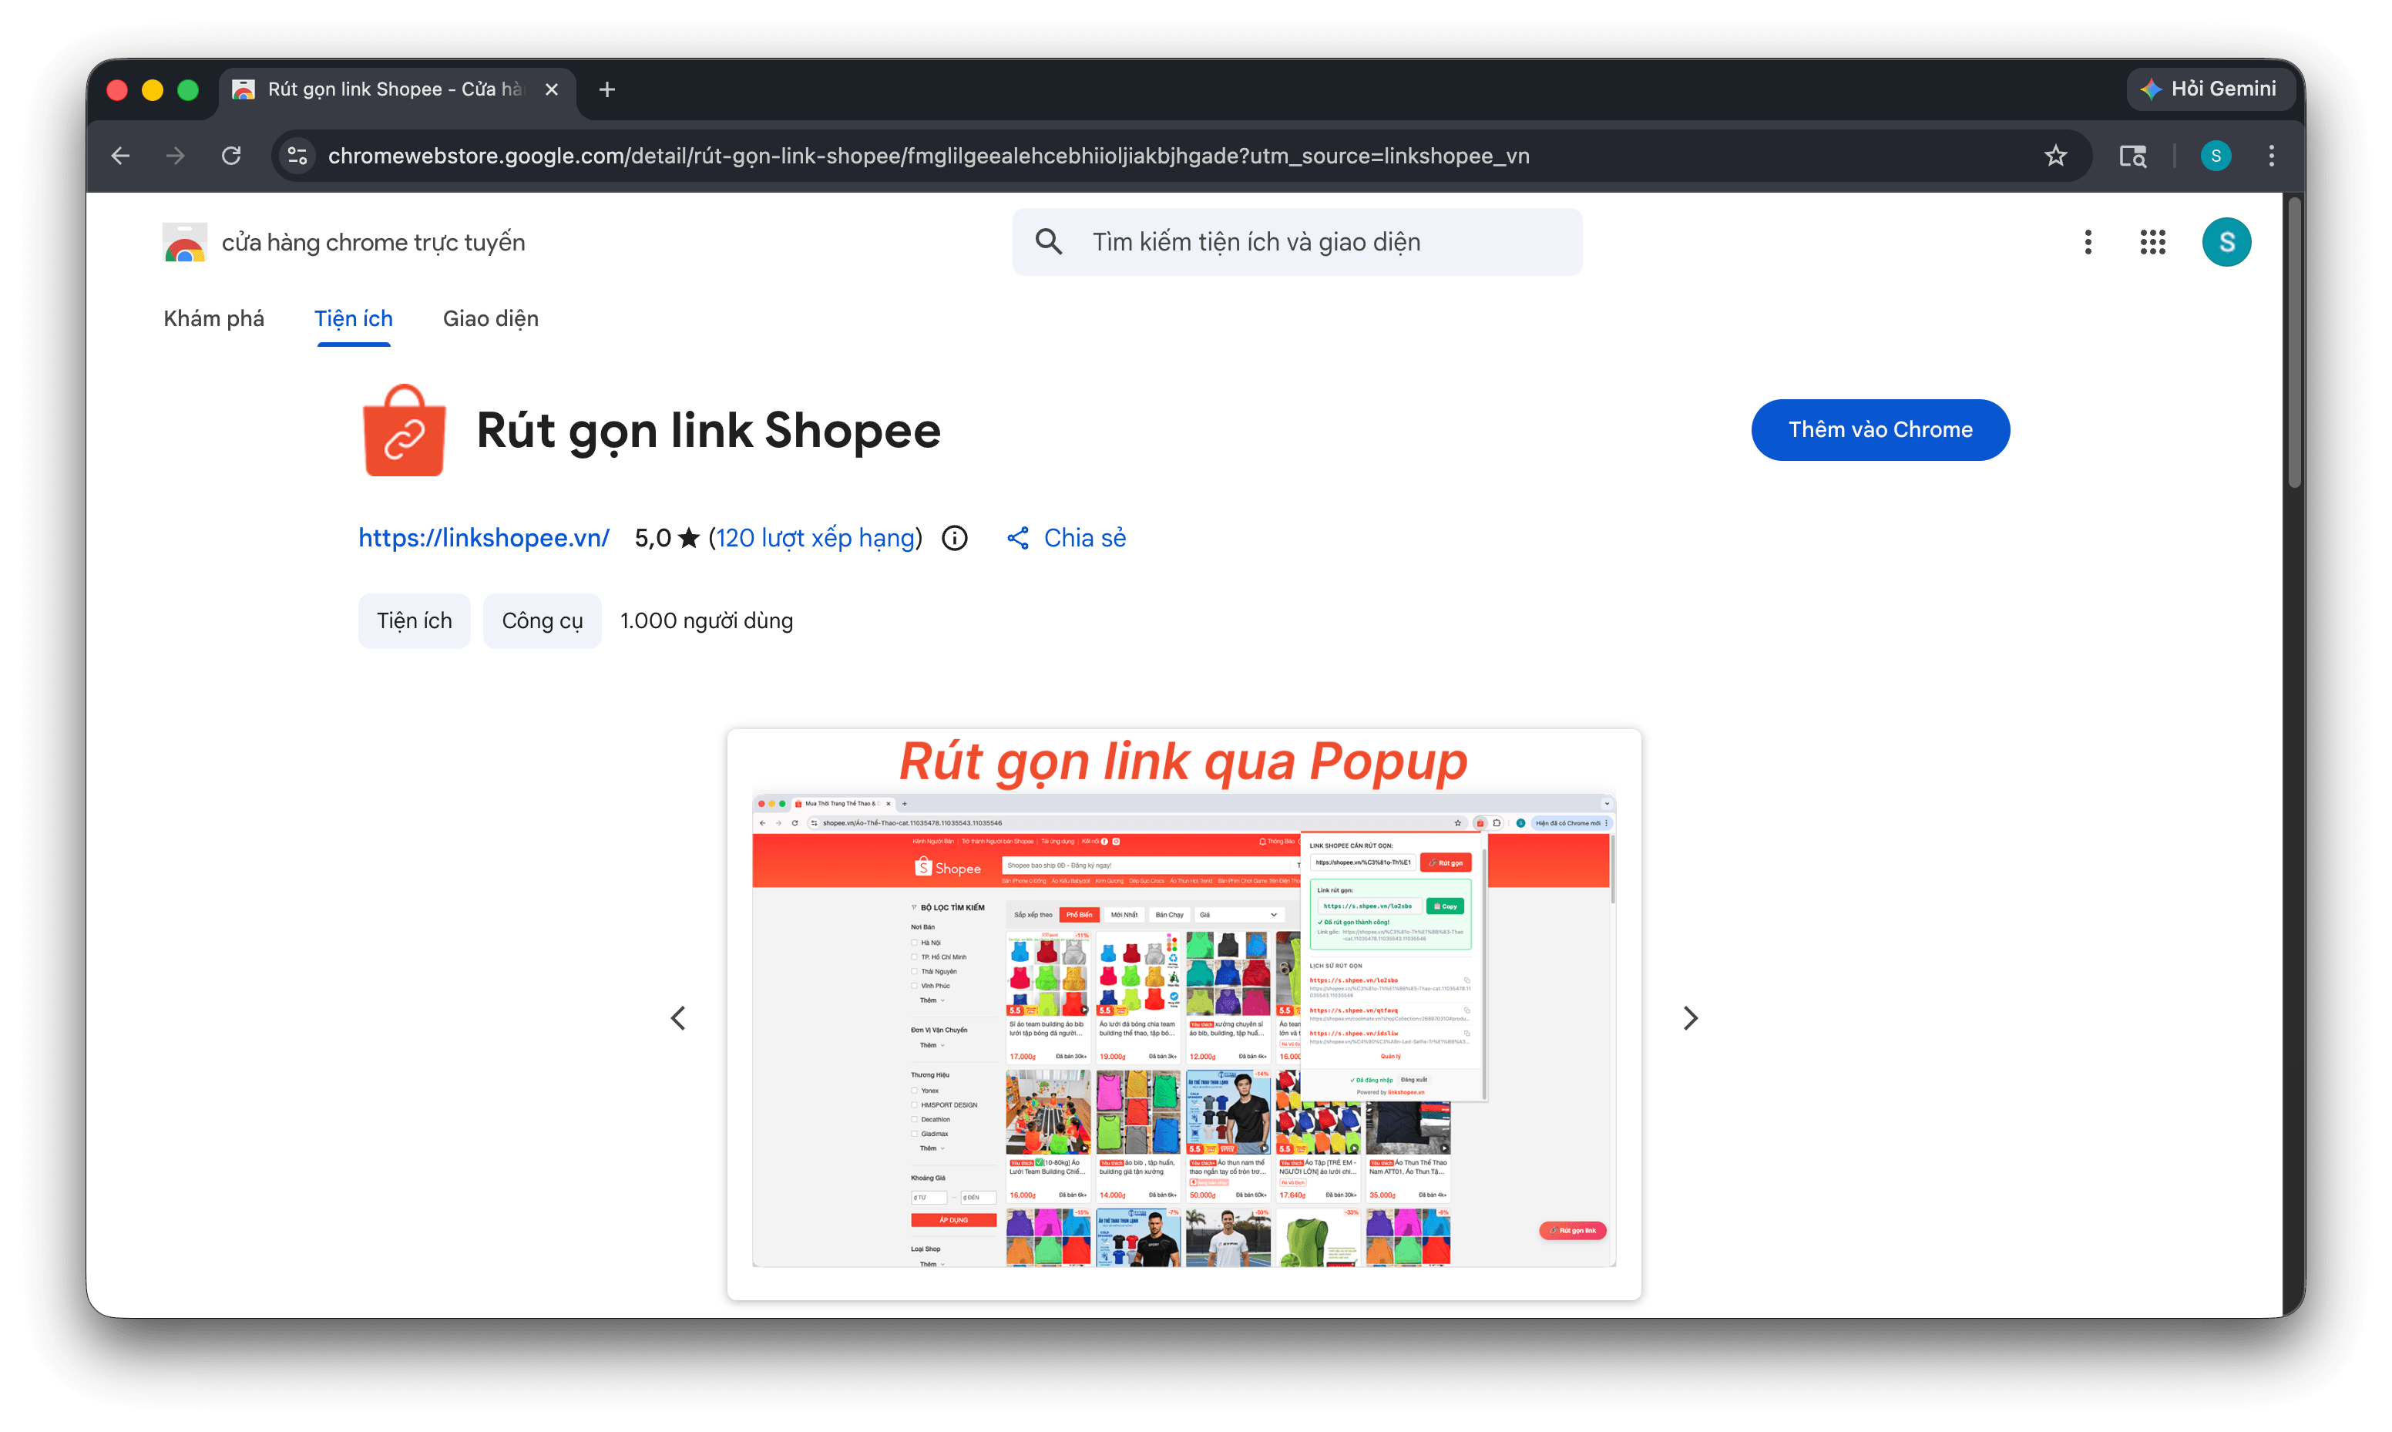Select the Tiện ích tab

click(353, 318)
